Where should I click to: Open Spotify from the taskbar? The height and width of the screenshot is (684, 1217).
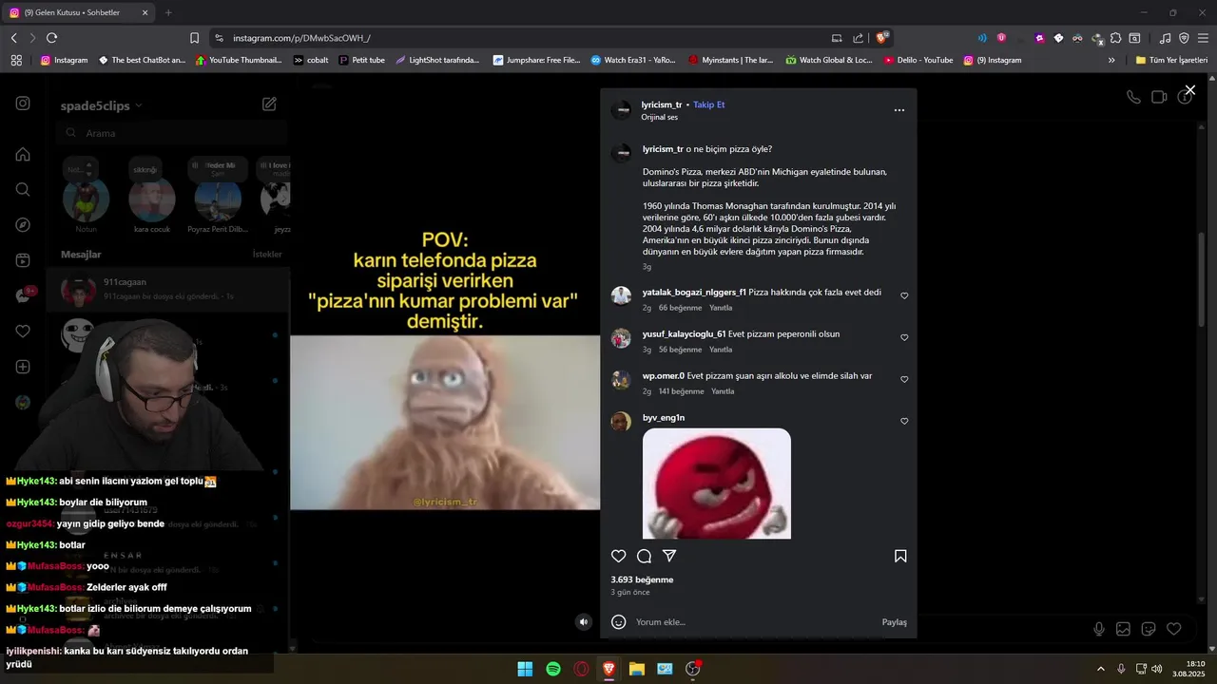[x=553, y=669]
